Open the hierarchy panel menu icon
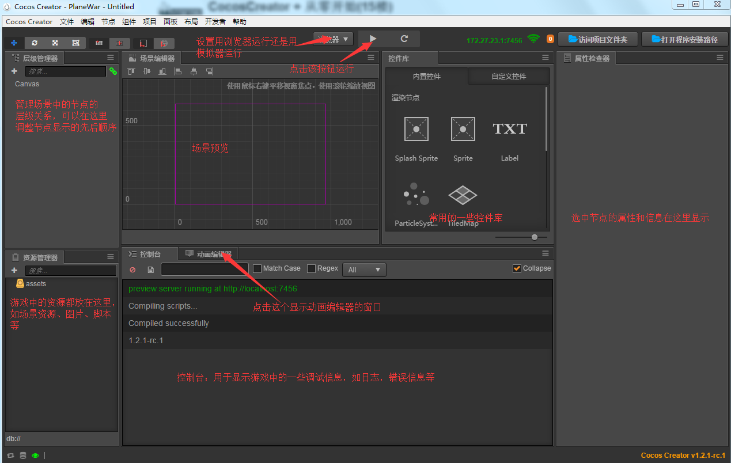Image resolution: width=731 pixels, height=463 pixels. coord(111,58)
